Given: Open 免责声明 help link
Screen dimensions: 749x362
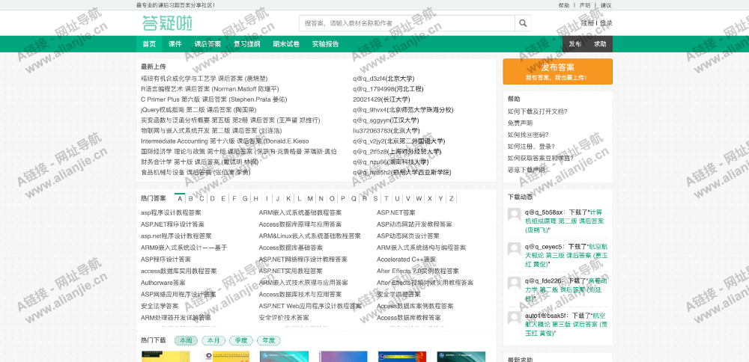Looking at the screenshot, I should (520, 123).
